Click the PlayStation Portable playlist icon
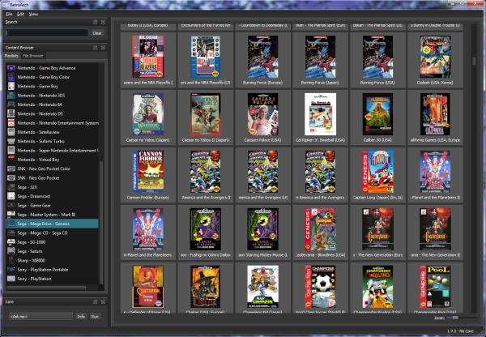The height and width of the screenshot is (337, 486). coord(11,270)
